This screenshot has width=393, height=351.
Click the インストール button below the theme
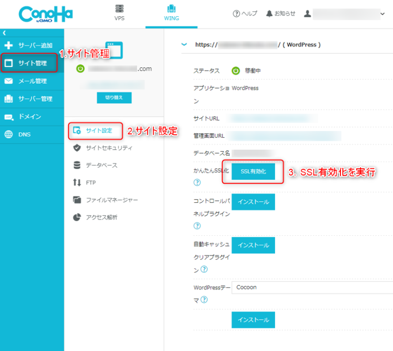(x=253, y=320)
